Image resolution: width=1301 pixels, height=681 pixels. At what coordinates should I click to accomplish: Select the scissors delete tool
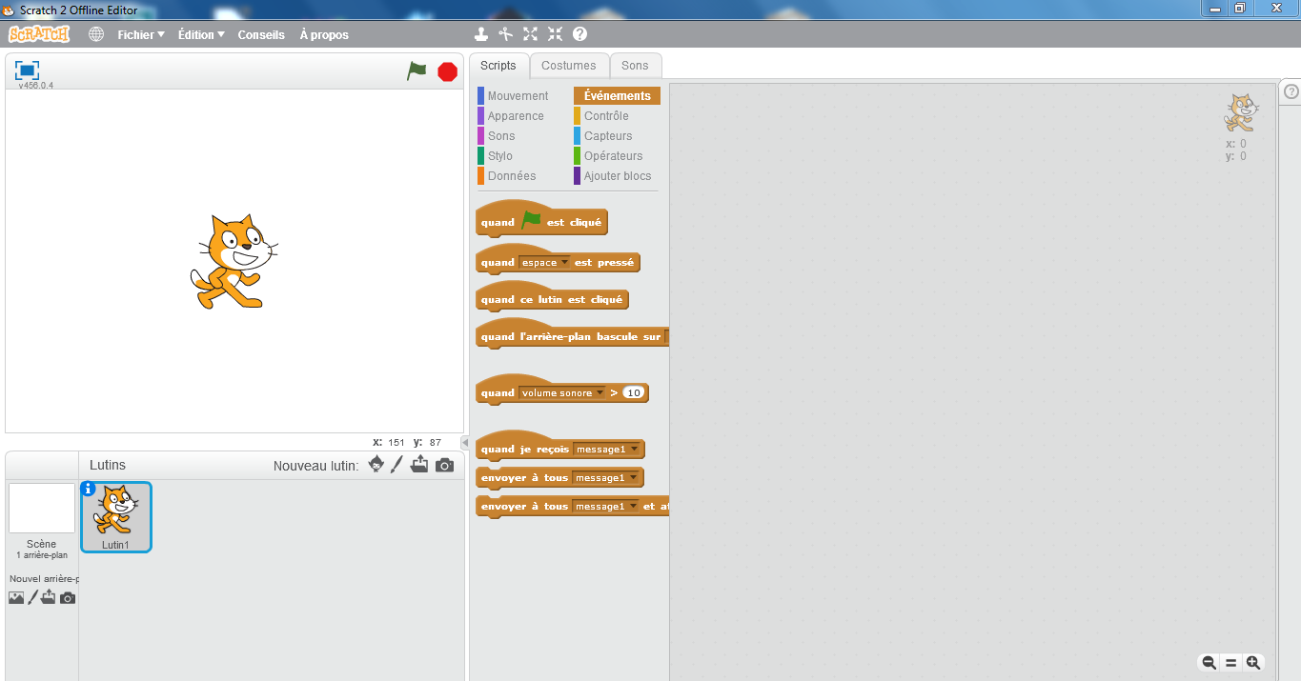505,33
